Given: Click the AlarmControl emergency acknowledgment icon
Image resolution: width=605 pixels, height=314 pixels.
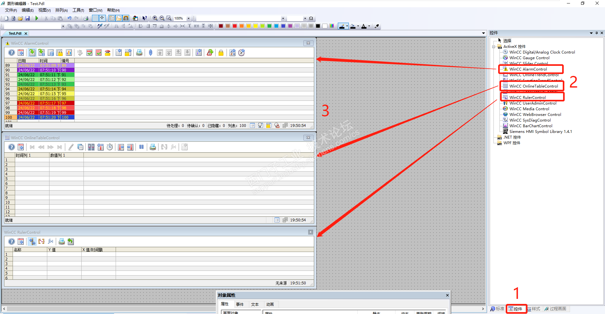Looking at the screenshot, I should click(107, 53).
